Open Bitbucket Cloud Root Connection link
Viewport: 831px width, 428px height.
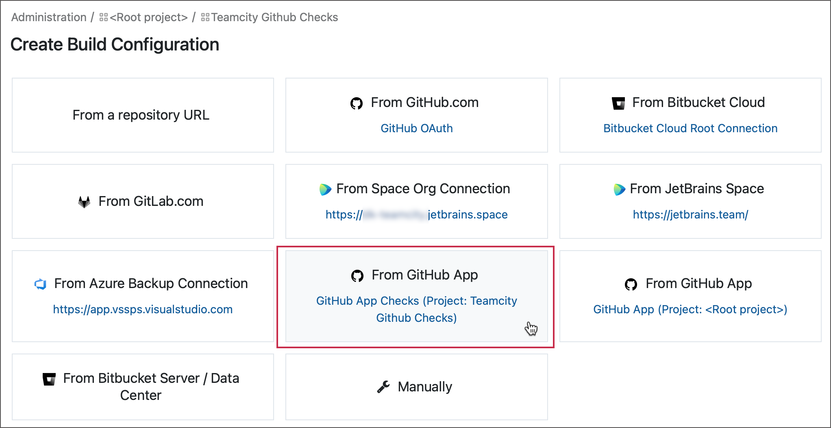[690, 128]
